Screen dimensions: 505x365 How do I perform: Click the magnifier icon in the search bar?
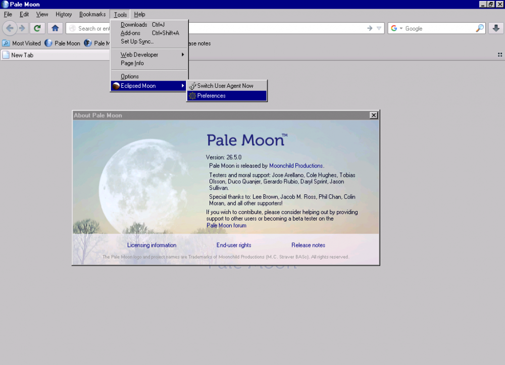tap(479, 28)
